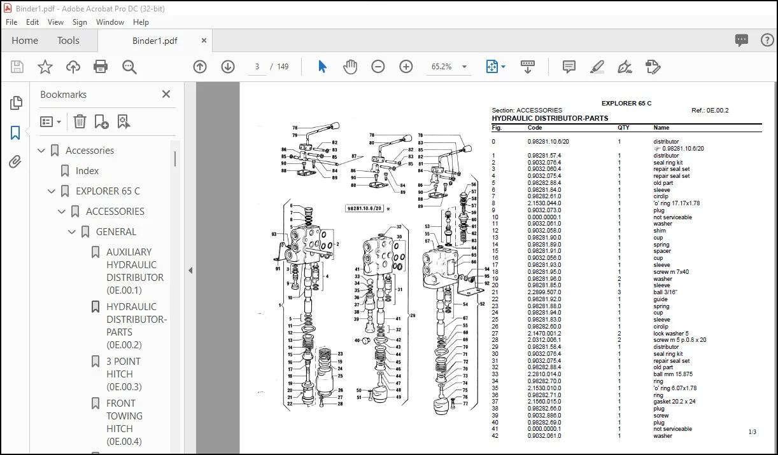The image size is (778, 455).
Task: Zoom in with the plus button
Action: click(406, 67)
